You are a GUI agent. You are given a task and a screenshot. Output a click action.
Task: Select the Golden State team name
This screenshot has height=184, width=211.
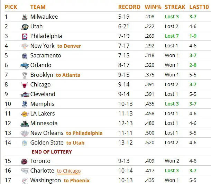coord(47,142)
